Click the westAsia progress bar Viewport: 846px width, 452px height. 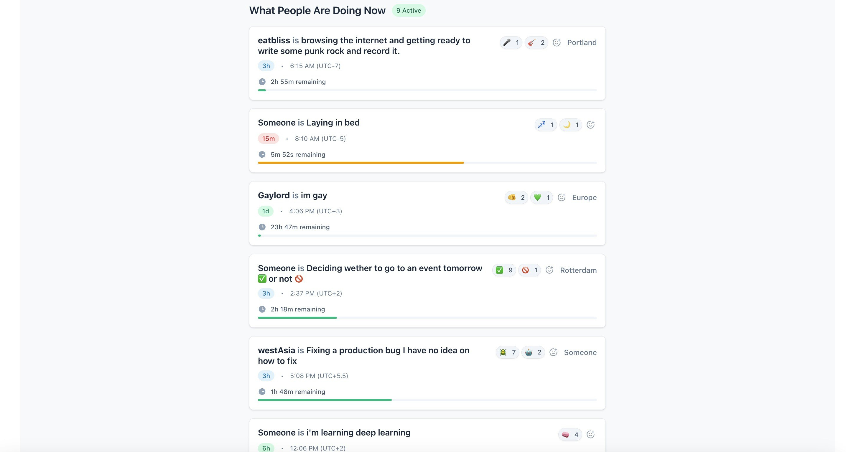(427, 400)
